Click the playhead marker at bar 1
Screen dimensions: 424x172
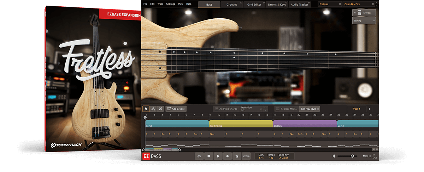(x=145, y=117)
